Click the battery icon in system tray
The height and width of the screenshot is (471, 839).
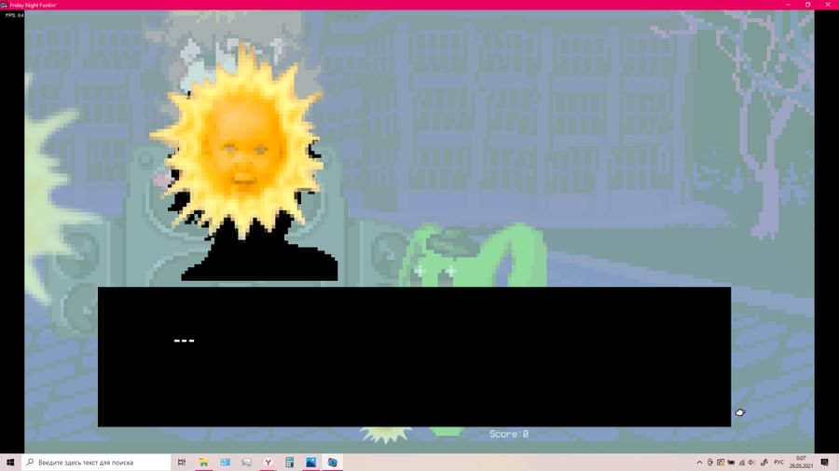pyautogui.click(x=731, y=463)
